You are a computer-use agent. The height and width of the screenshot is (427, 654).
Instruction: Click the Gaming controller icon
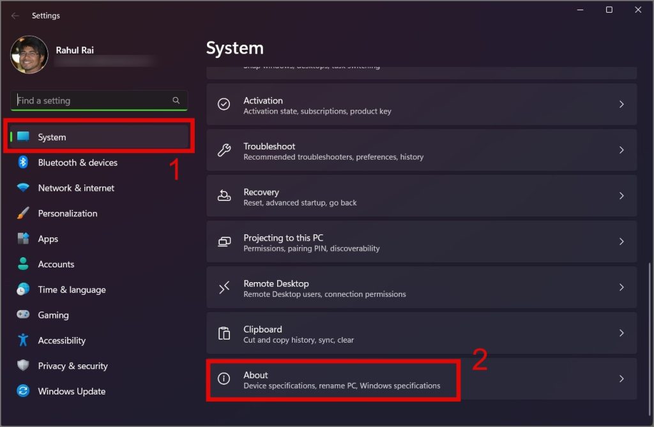click(23, 315)
